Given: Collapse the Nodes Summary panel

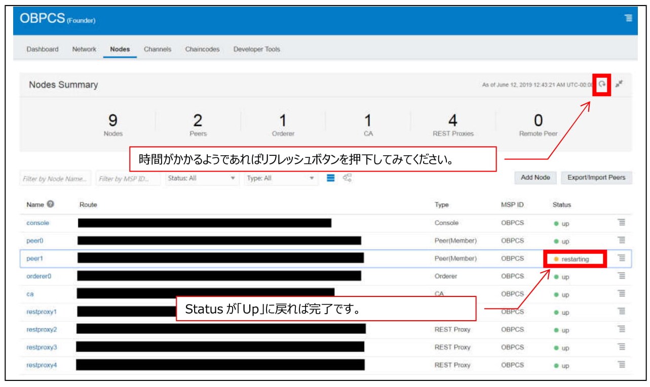Looking at the screenshot, I should [x=619, y=84].
